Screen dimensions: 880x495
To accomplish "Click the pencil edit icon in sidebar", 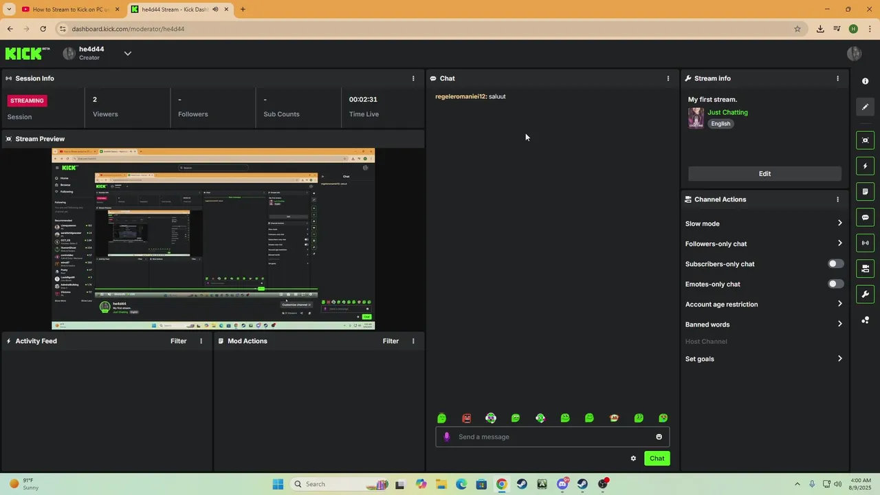I will 865,107.
